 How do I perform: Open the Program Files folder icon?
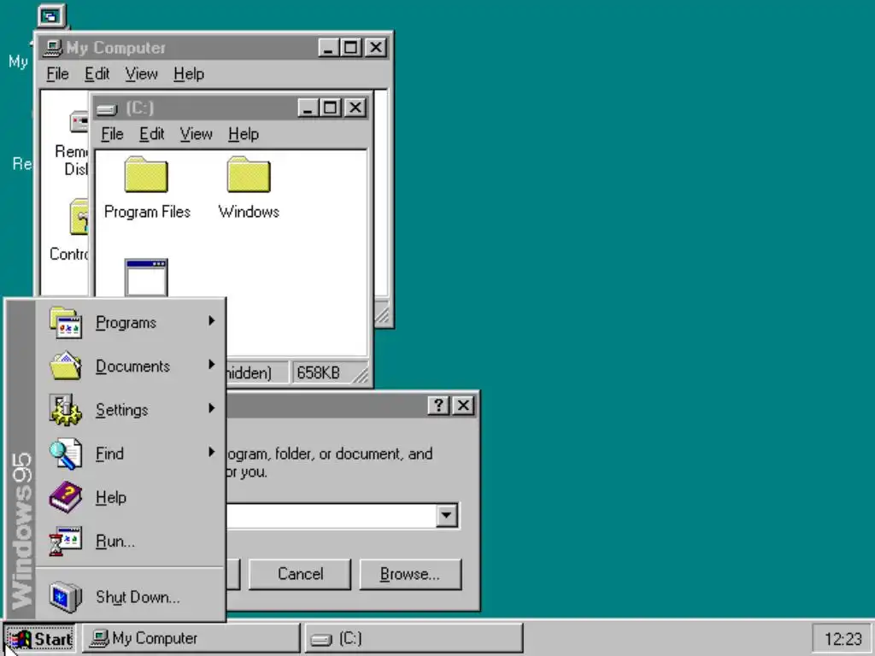[x=146, y=174]
